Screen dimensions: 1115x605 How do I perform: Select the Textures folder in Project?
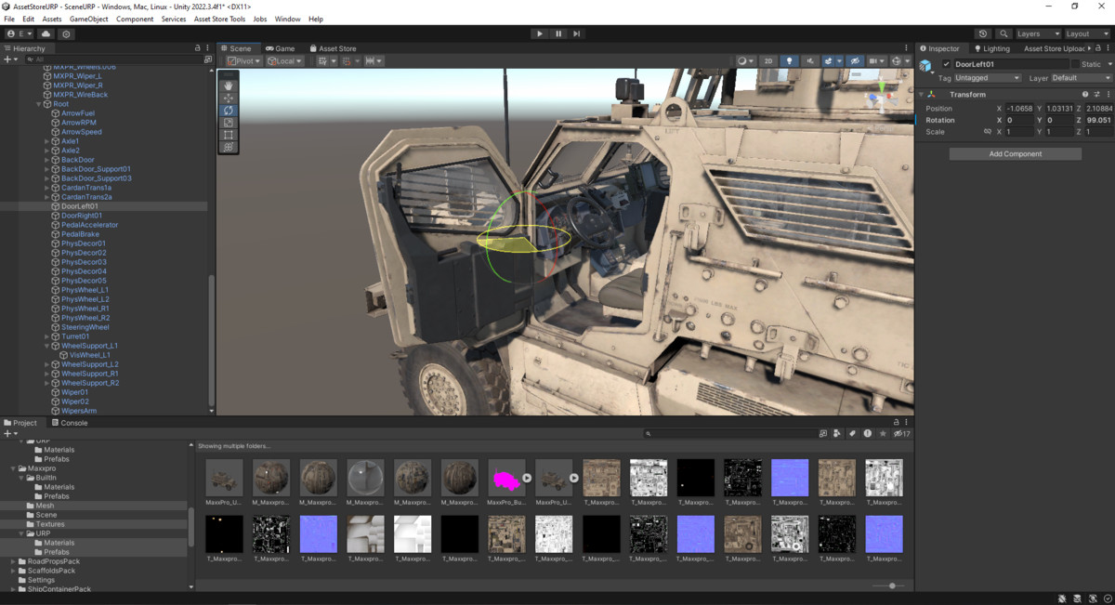pos(50,524)
